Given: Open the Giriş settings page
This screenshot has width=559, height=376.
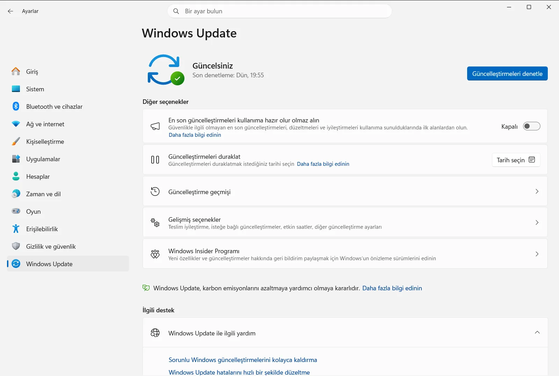Looking at the screenshot, I should pyautogui.click(x=68, y=71).
